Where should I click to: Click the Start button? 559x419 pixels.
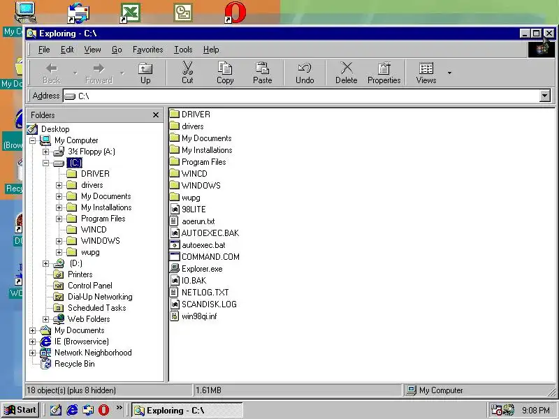(20, 410)
